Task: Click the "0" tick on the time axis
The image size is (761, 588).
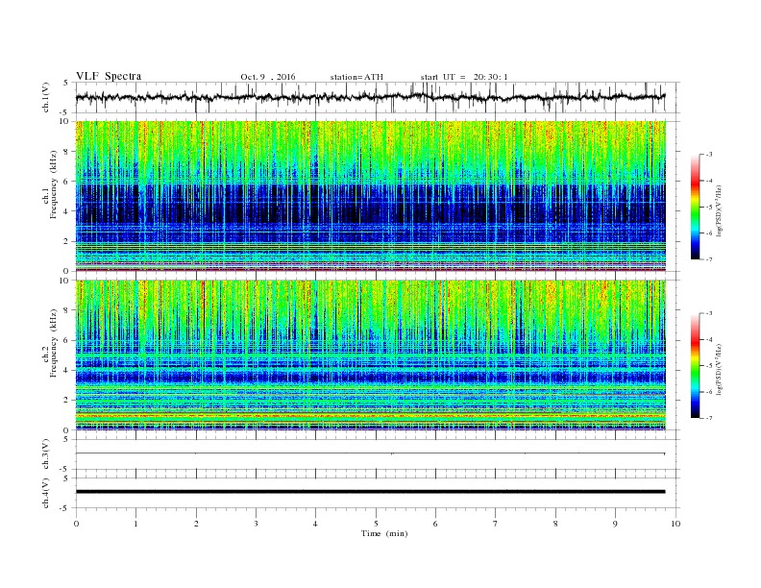Action: [x=76, y=524]
